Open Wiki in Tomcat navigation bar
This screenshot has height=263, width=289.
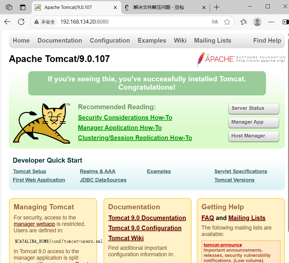coord(180,41)
